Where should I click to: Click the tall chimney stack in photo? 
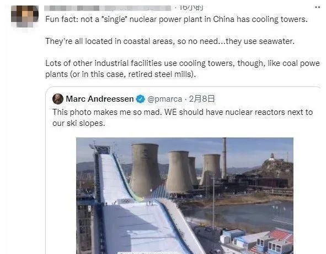point(224,158)
